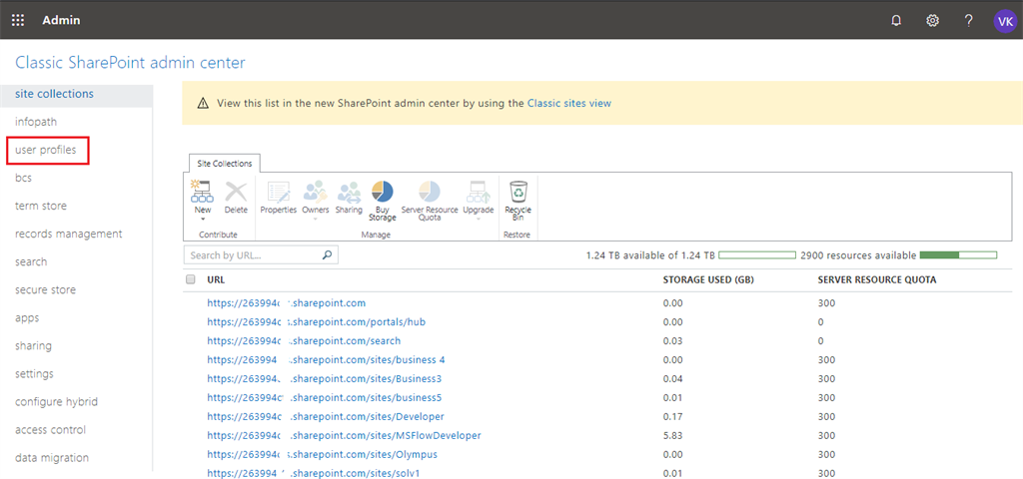Click the SERVER RESOURCE QUOTA column header
The width and height of the screenshot is (1023, 479).
click(877, 279)
